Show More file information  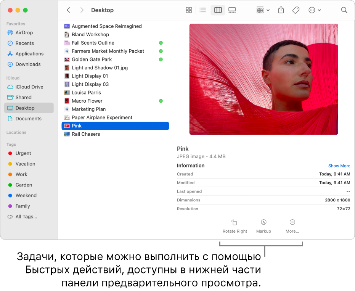(x=339, y=166)
